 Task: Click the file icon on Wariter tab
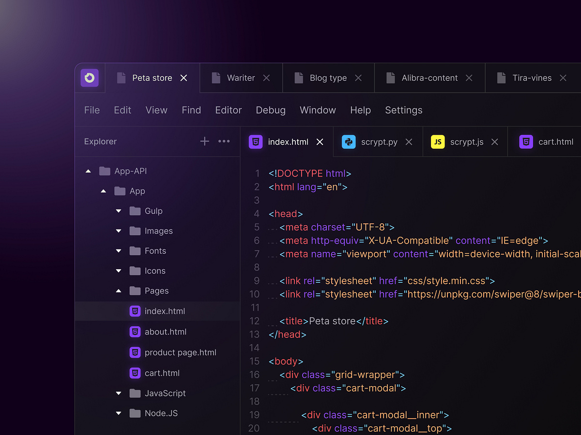(215, 78)
